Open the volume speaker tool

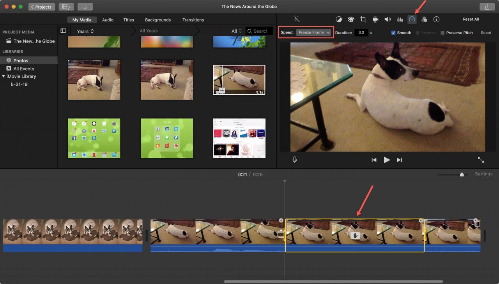click(388, 19)
